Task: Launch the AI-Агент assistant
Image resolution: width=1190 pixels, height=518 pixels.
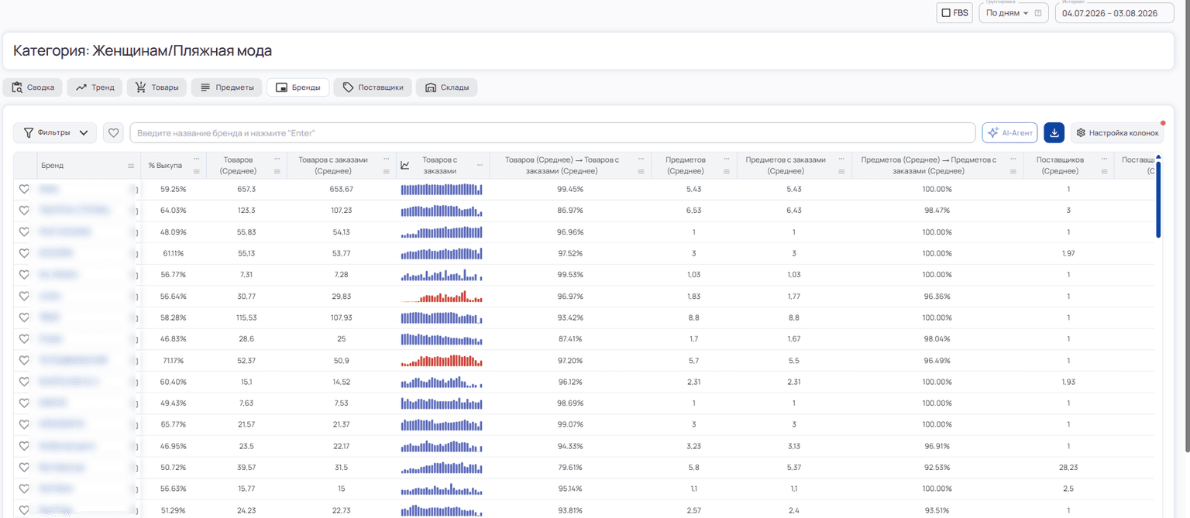Action: 1009,132
